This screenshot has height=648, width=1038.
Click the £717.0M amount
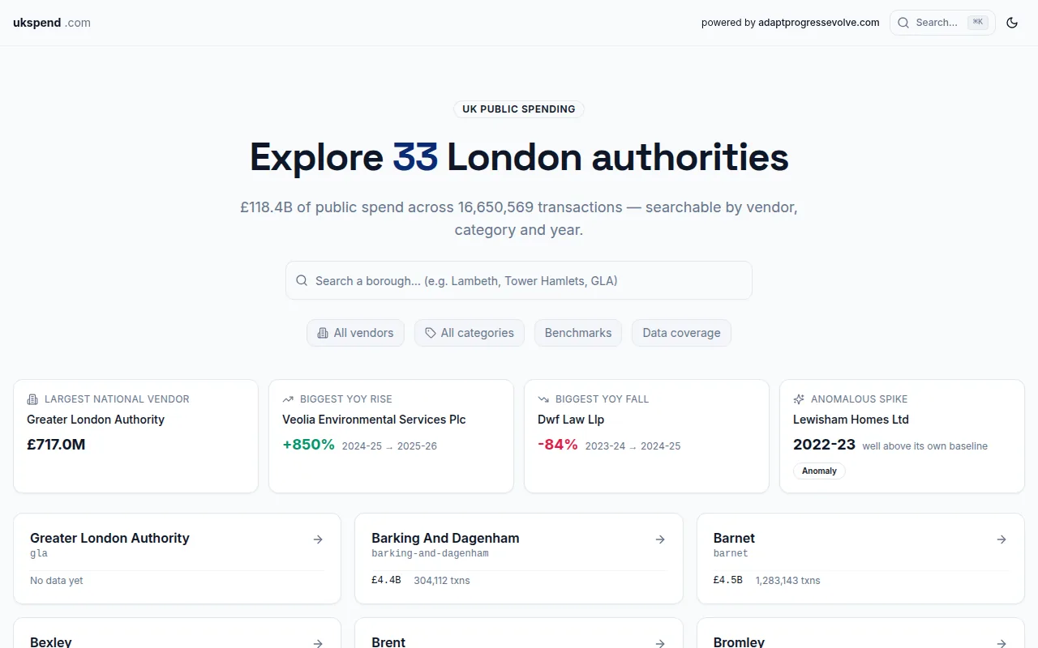click(x=56, y=444)
